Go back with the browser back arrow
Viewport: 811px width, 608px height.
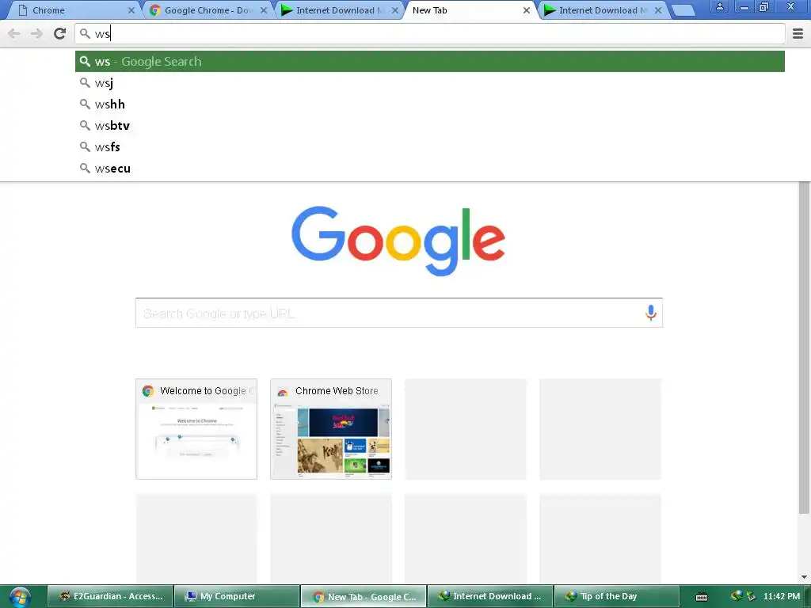click(x=14, y=34)
